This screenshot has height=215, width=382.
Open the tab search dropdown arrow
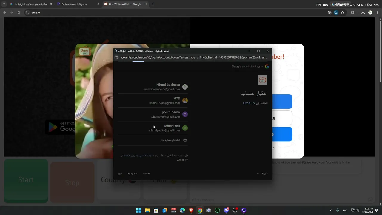(x=4, y=4)
